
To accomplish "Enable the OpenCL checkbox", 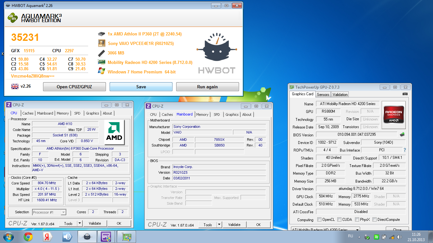I will pos(320,219).
